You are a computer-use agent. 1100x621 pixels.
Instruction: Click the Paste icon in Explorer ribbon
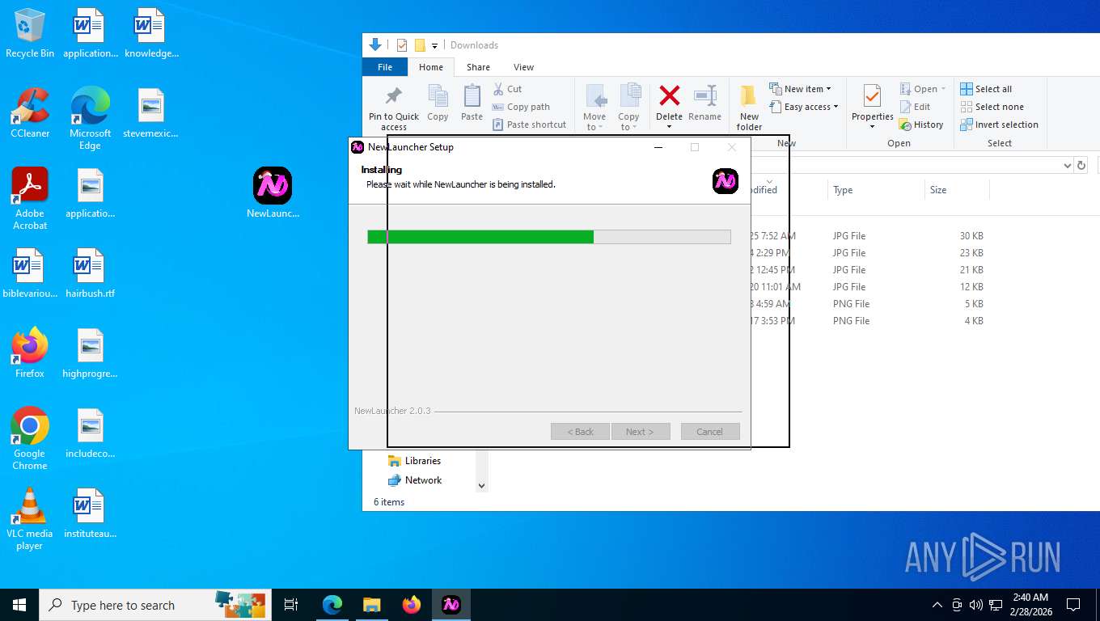(x=472, y=103)
